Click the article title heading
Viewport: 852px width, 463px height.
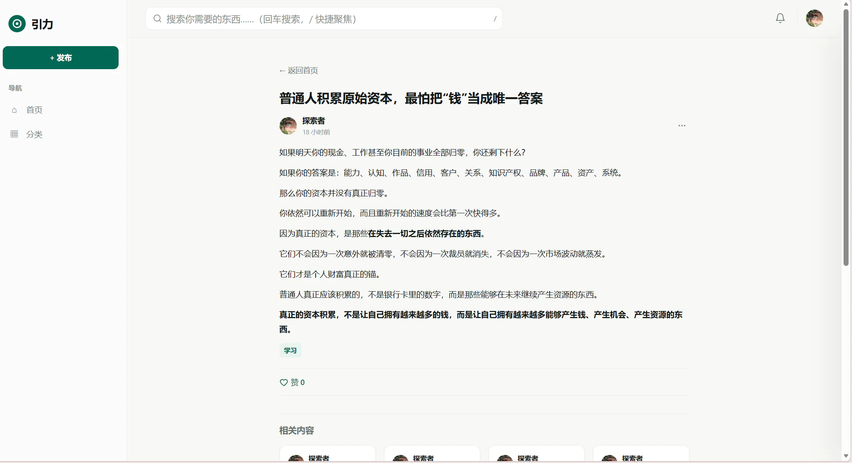click(x=411, y=98)
